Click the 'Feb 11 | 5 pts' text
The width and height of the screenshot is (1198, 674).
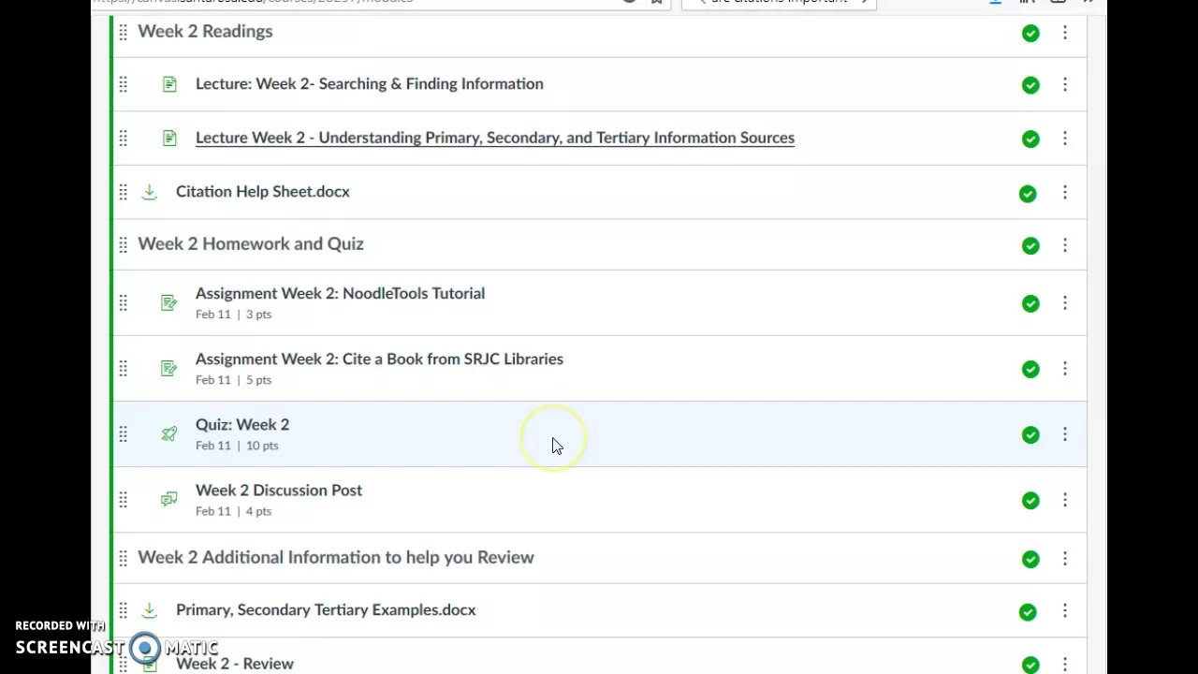point(233,380)
